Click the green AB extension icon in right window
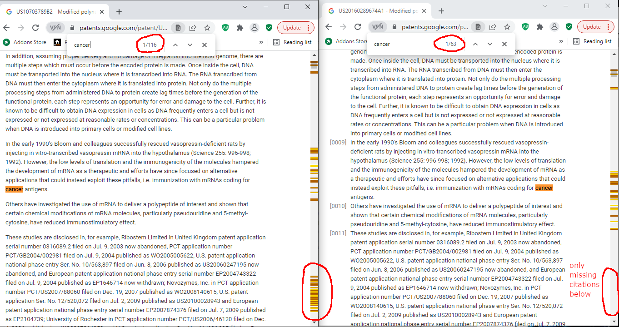Image resolution: width=619 pixels, height=327 pixels. pyautogui.click(x=525, y=27)
